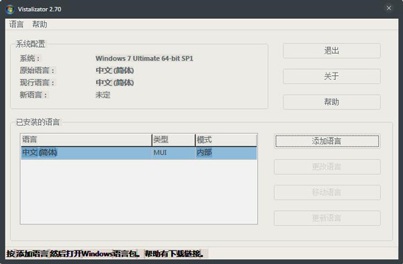Click the 原始语言 value 中文 (简体)
Viewport: 403px width, 264px height.
point(115,71)
